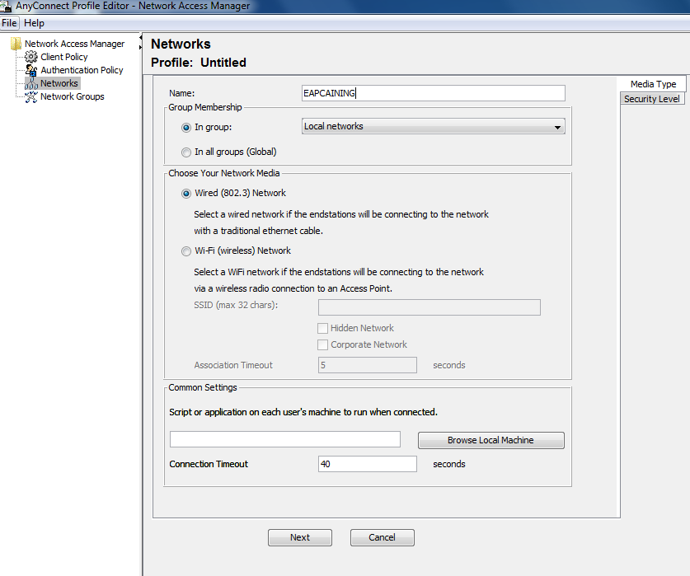This screenshot has height=576, width=690.
Task: Toggle the Corporate Network checkbox
Action: [x=322, y=344]
